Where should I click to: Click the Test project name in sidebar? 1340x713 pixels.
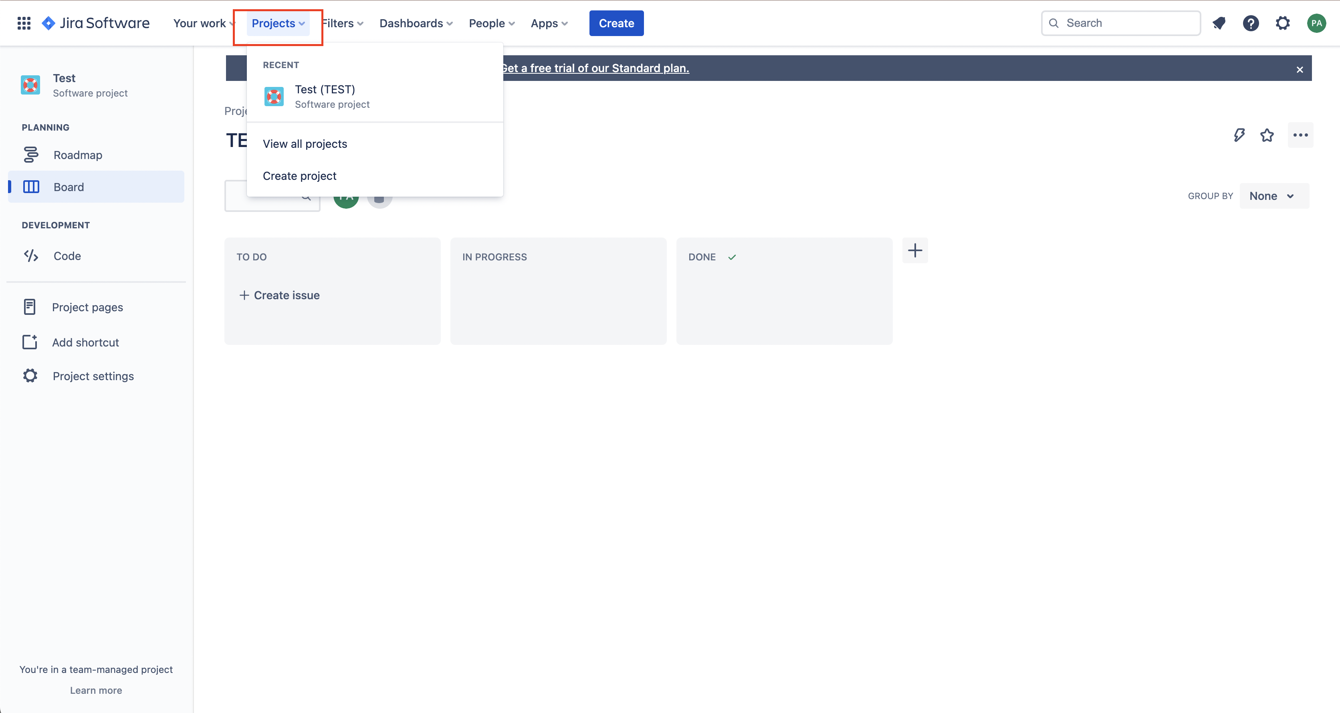coord(64,78)
